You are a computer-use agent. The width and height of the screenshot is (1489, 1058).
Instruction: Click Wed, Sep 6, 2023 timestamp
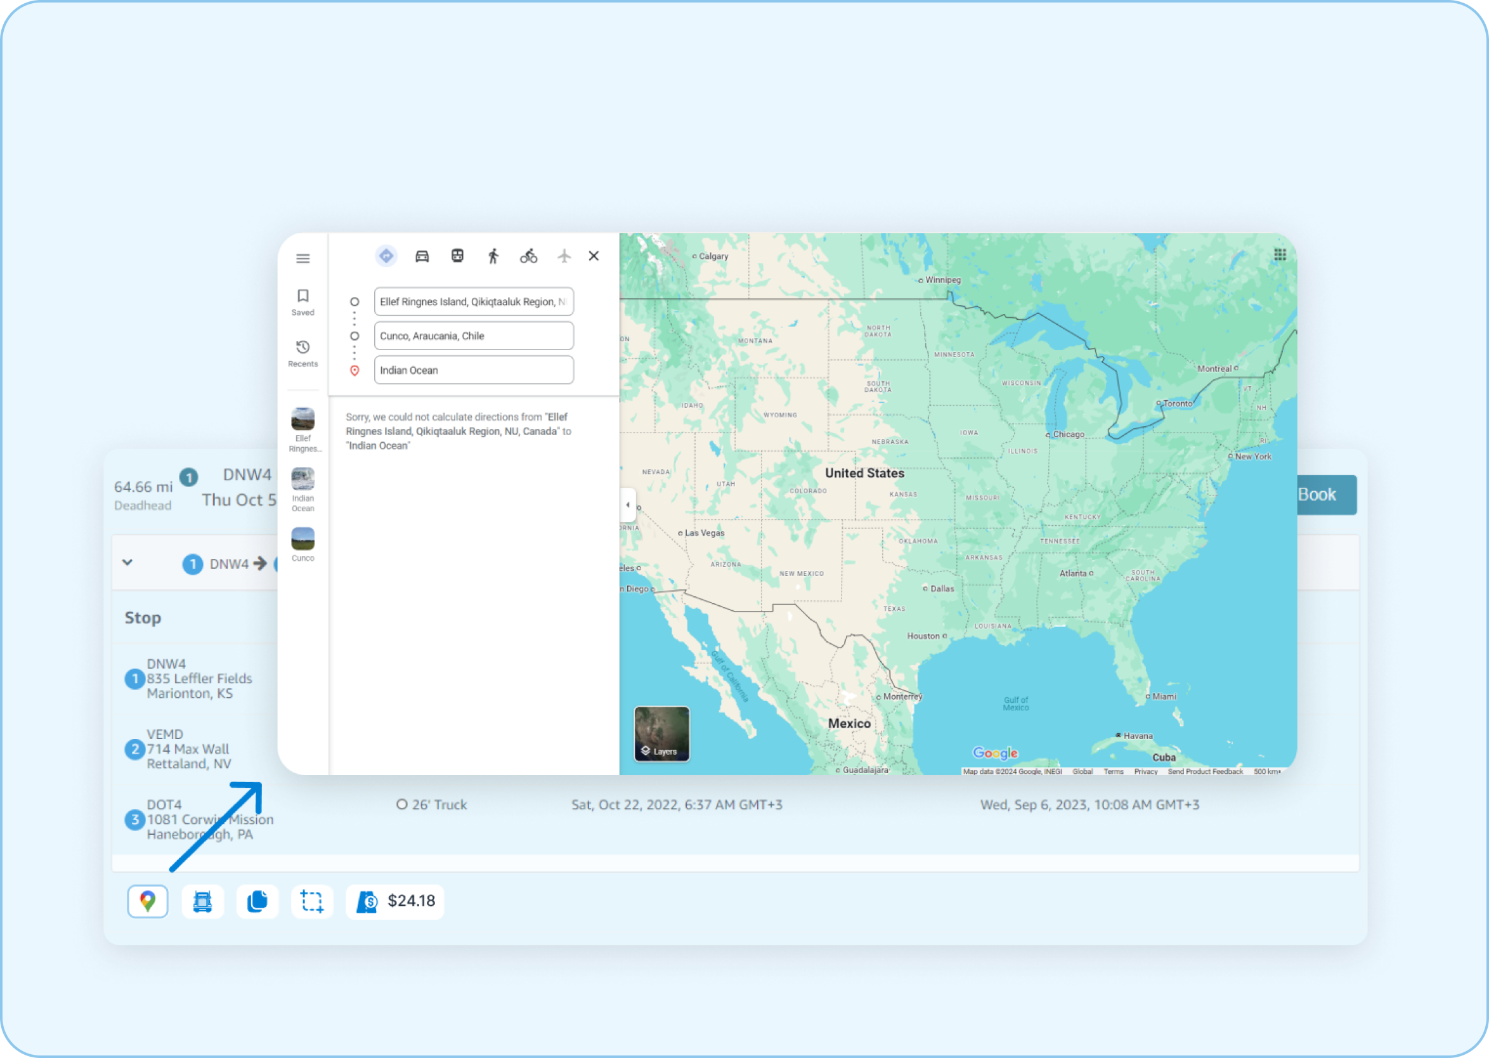tap(1089, 804)
